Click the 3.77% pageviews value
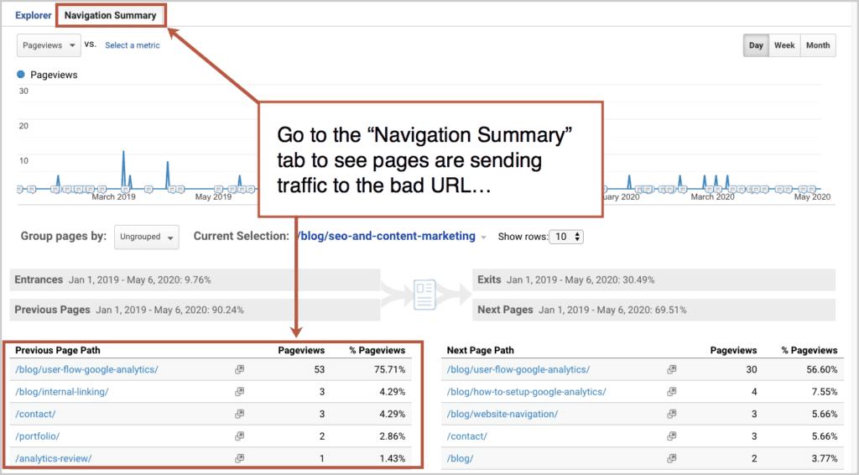 [x=825, y=458]
